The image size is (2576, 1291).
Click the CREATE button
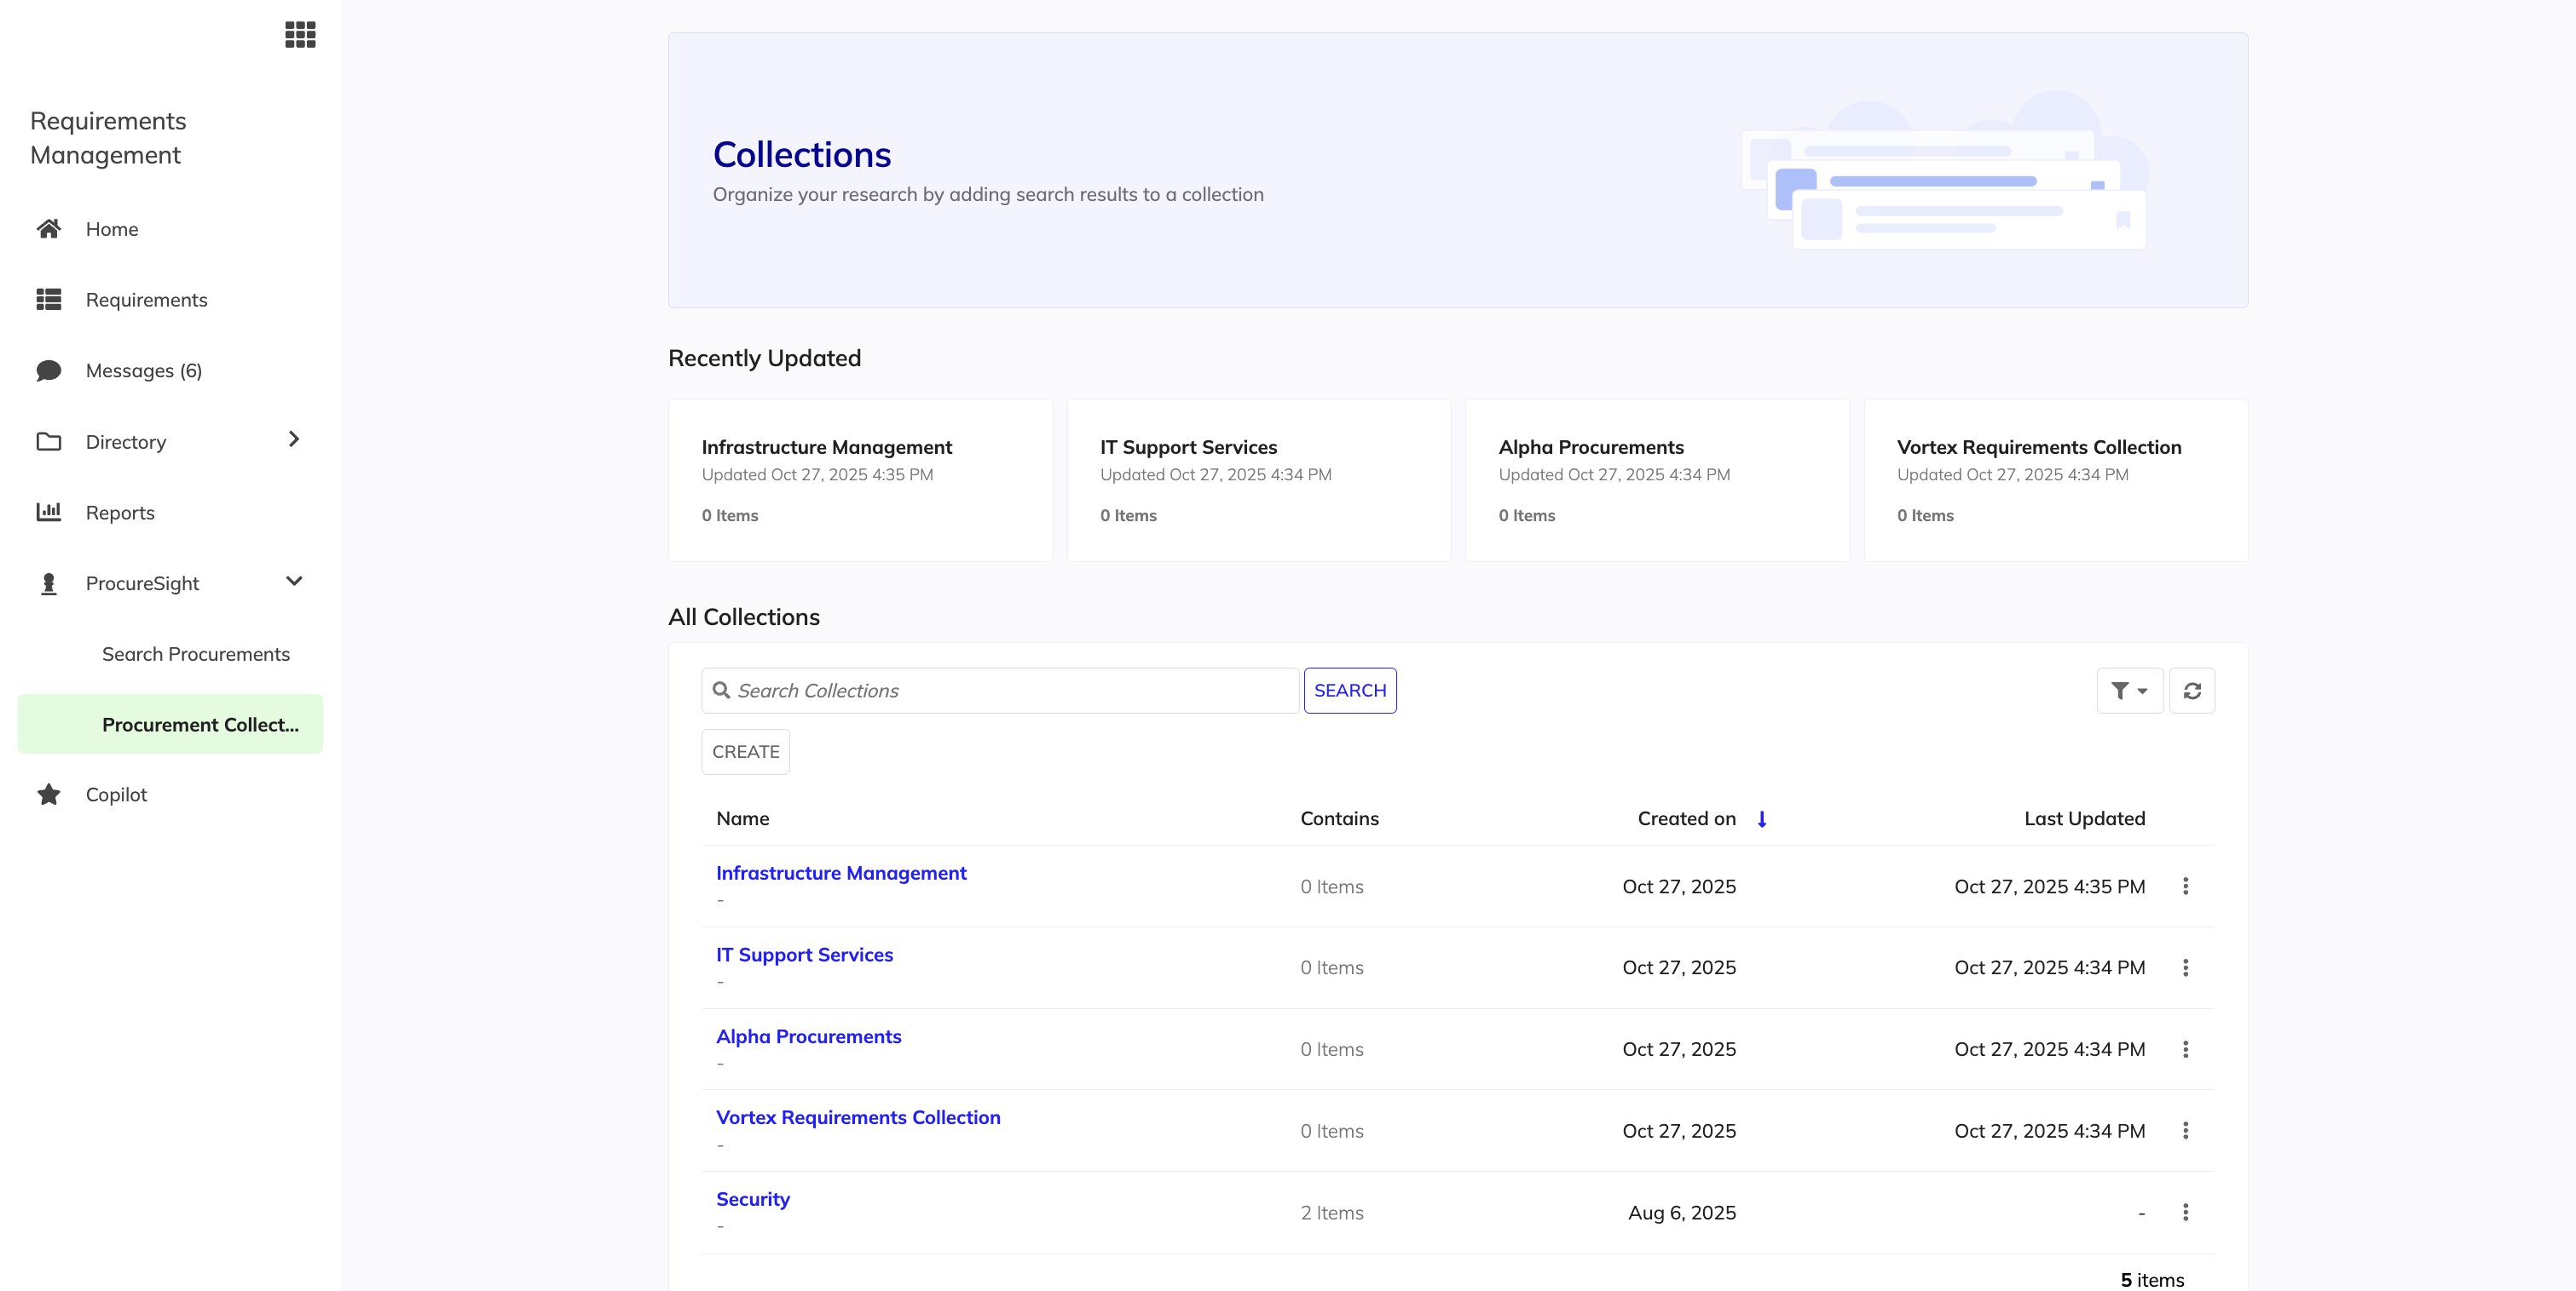click(x=745, y=751)
